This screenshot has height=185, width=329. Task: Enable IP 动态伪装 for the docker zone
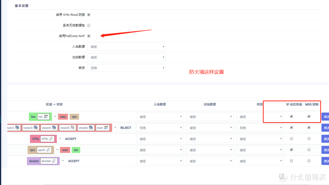tap(291, 161)
